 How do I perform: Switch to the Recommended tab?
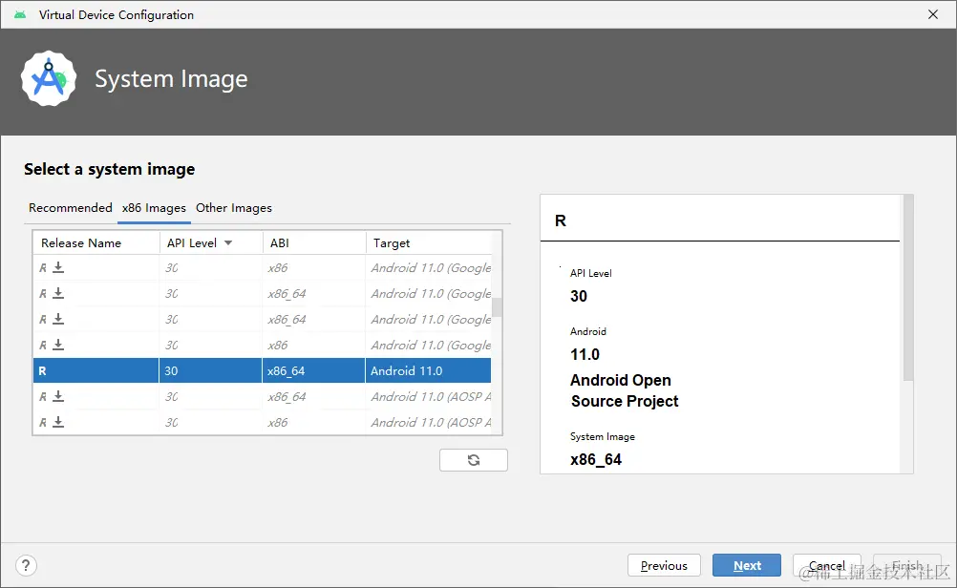coord(70,208)
